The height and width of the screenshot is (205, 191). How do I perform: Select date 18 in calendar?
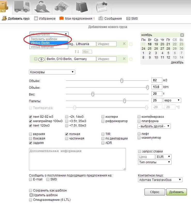coord(150,44)
